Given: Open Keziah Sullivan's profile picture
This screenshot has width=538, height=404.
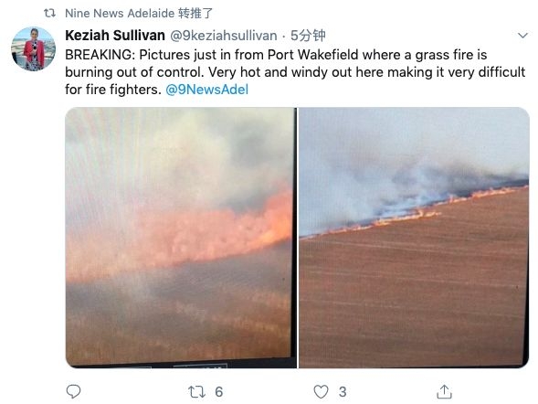Looking at the screenshot, I should (x=33, y=48).
